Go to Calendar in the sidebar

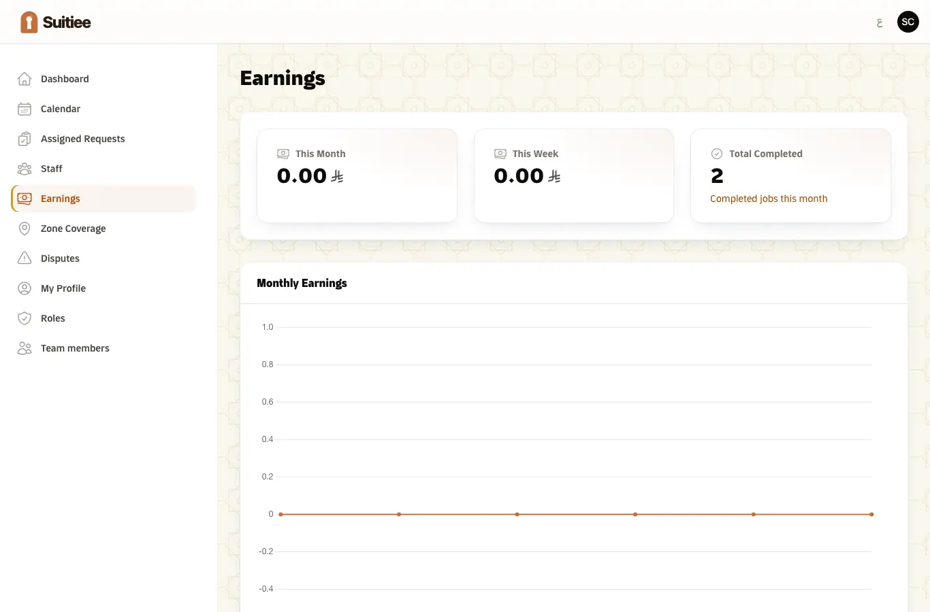(x=103, y=109)
